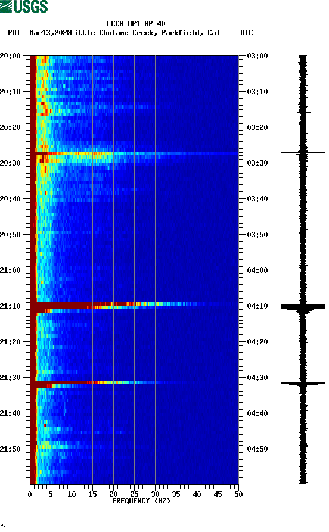Click the 20:27 horizontal event line in spectrogram
Image resolution: width=329 pixels, height=532 pixels.
(x=134, y=154)
